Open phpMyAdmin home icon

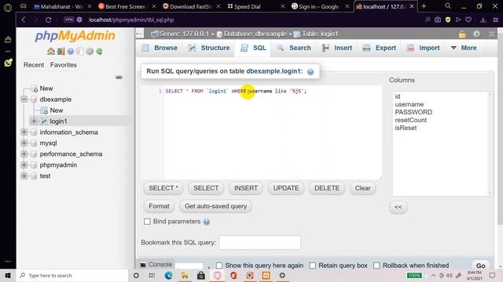point(50,51)
